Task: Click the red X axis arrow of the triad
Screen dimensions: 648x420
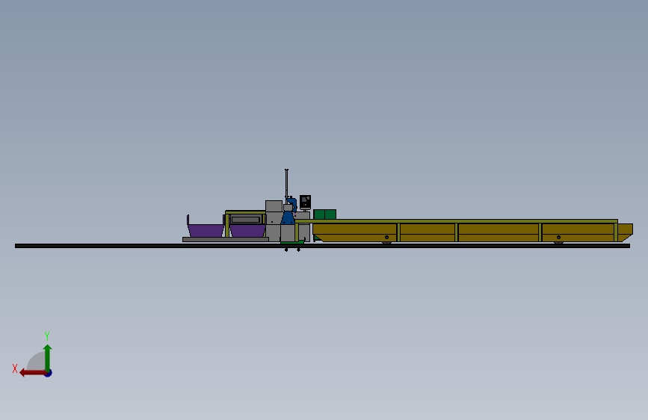Action: coord(33,373)
